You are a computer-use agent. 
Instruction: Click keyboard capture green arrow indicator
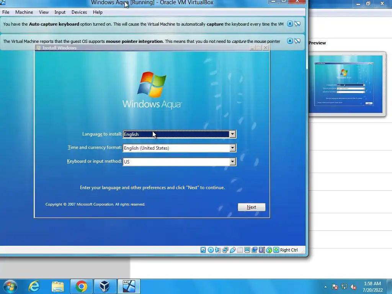(x=276, y=250)
